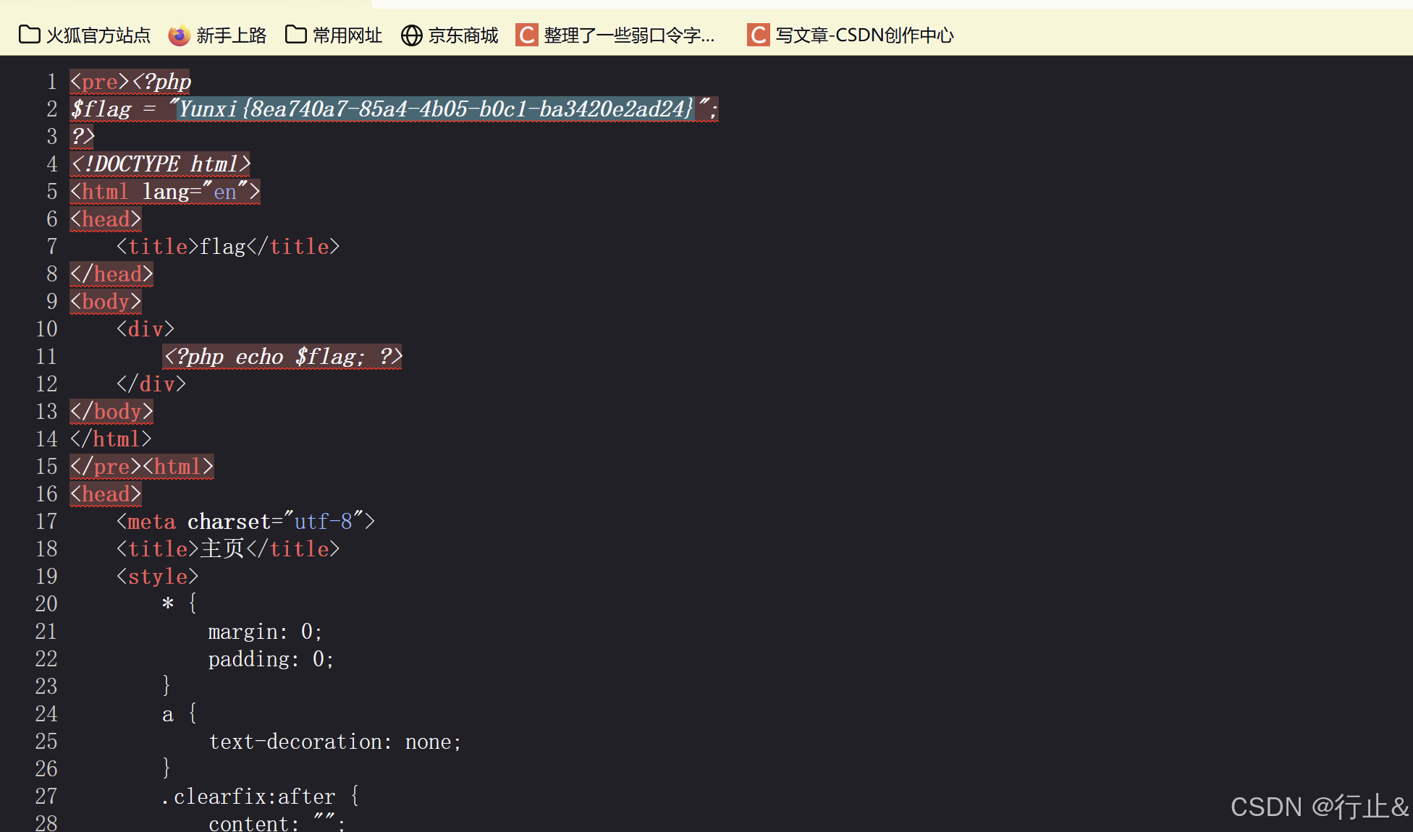Click the CSDN icon for 写文章-CSDN创作中心
This screenshot has width=1413, height=832.
(x=758, y=35)
